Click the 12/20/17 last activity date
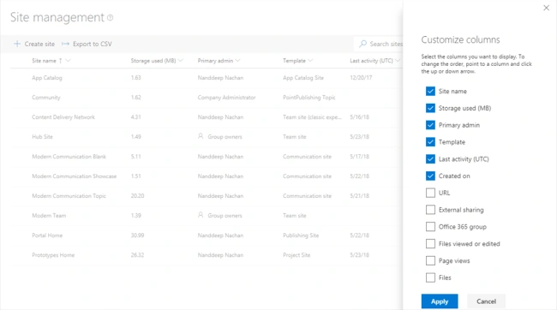 (361, 78)
